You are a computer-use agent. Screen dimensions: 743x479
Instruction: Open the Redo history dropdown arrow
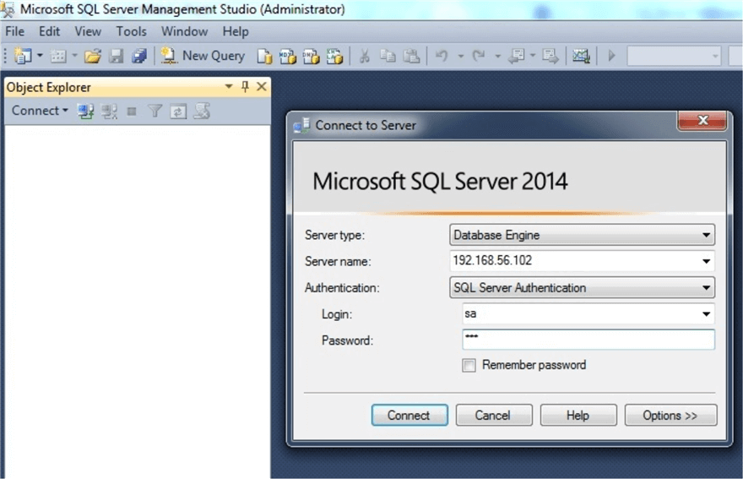497,57
